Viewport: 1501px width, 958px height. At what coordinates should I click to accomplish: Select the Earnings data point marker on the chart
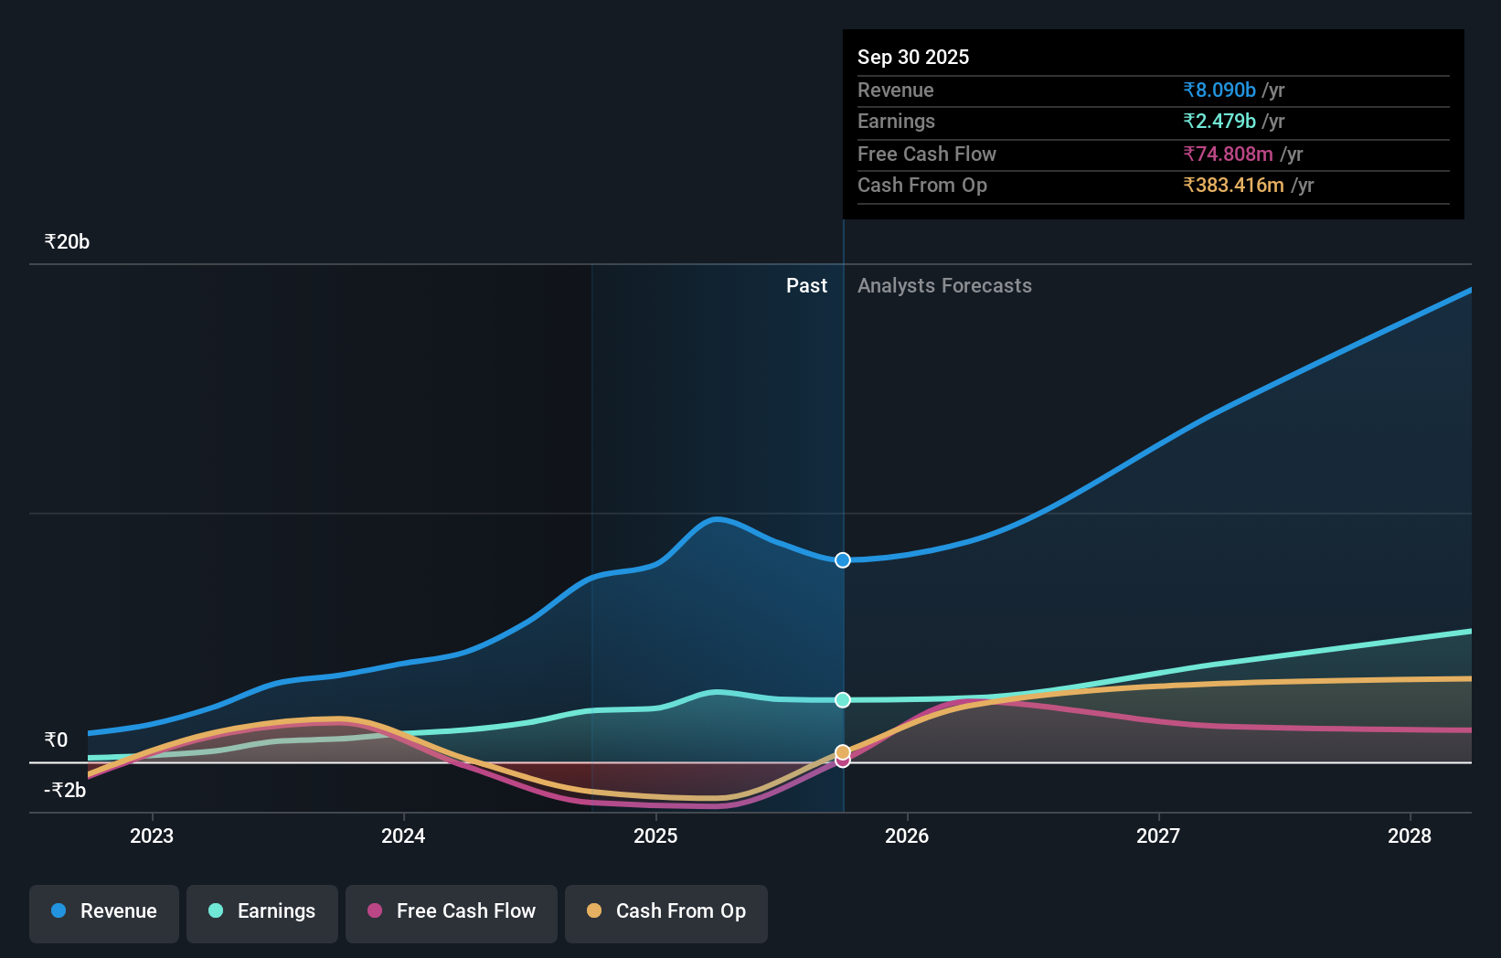click(x=842, y=700)
